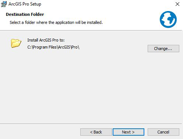Cancel the ArcGIS Pro installation
Screen dimensions: 183x139
coord(163,132)
